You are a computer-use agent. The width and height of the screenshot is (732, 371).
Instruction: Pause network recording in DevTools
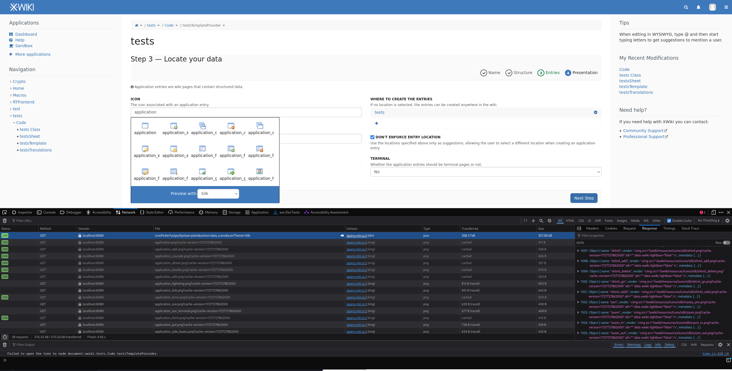point(525,221)
